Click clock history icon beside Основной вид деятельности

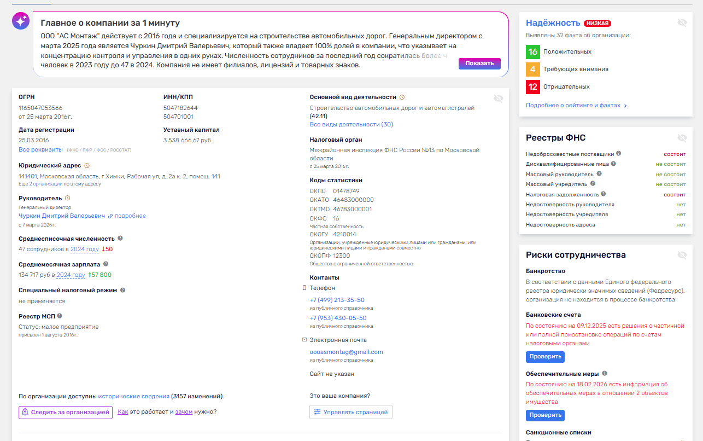tap(402, 97)
